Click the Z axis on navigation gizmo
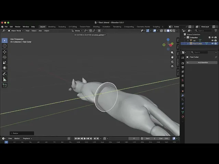The image size is (219, 164). click(168, 40)
